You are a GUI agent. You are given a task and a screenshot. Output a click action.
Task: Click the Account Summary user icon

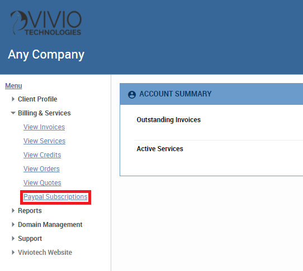click(x=132, y=94)
